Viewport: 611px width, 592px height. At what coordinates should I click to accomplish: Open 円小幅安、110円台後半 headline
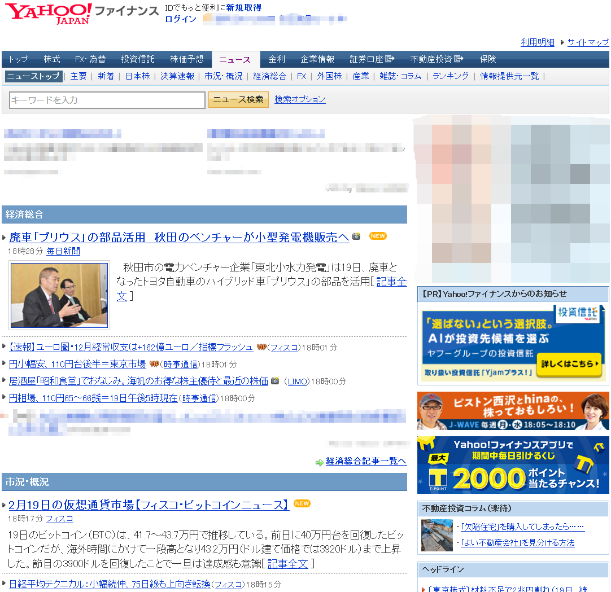click(x=77, y=364)
